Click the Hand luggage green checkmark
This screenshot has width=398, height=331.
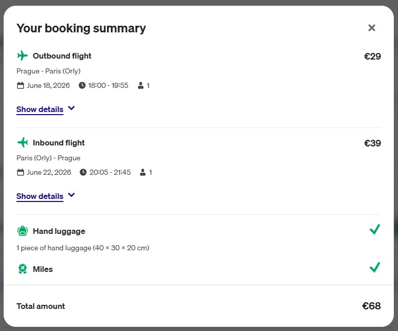[x=374, y=230]
